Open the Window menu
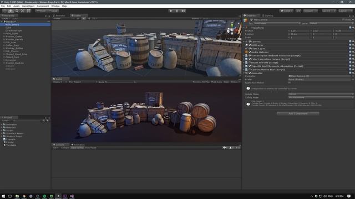The width and height of the screenshot is (355, 199). click(55, 6)
